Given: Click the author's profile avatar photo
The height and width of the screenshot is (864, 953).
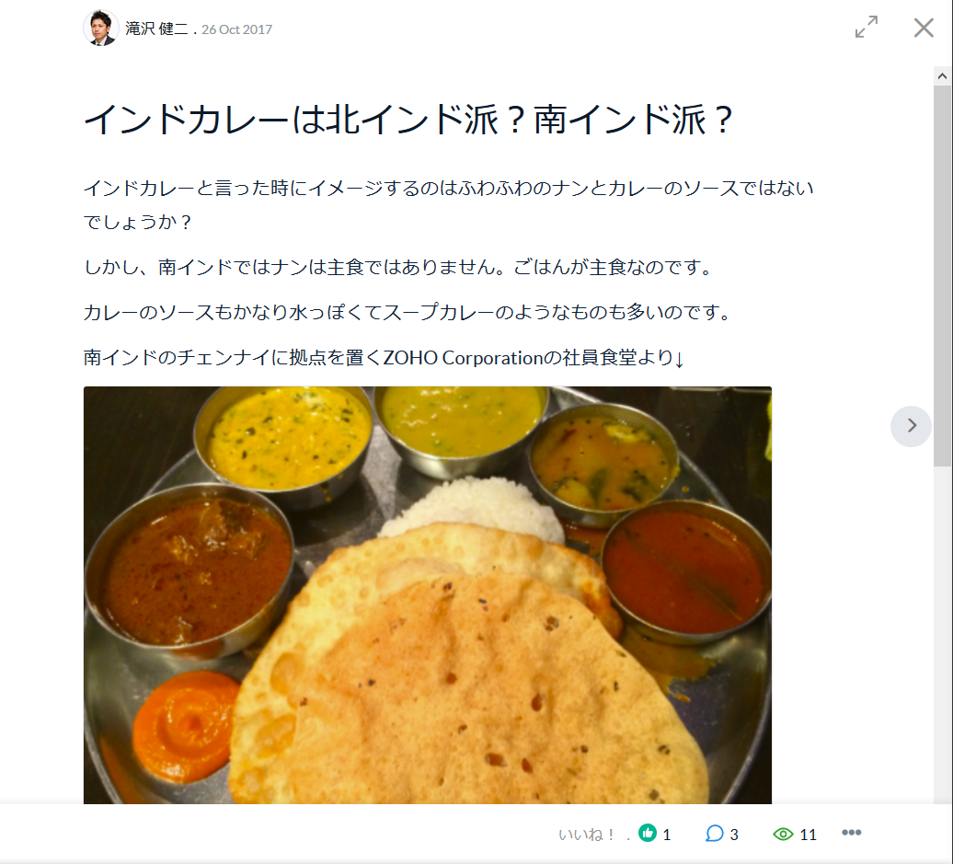Looking at the screenshot, I should tap(101, 28).
